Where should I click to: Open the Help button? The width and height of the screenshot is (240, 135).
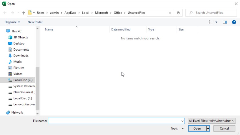[234, 22]
